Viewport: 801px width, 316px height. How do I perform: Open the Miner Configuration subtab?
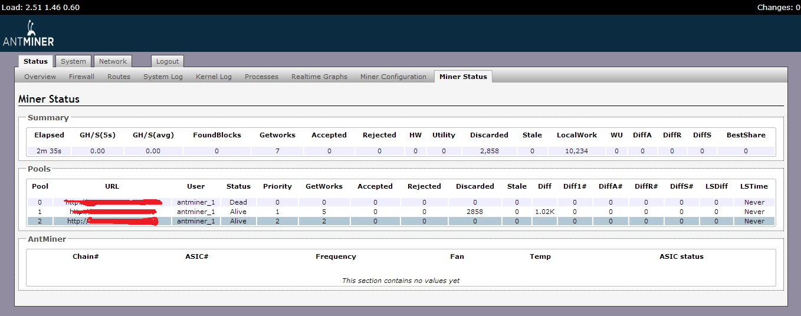point(393,77)
